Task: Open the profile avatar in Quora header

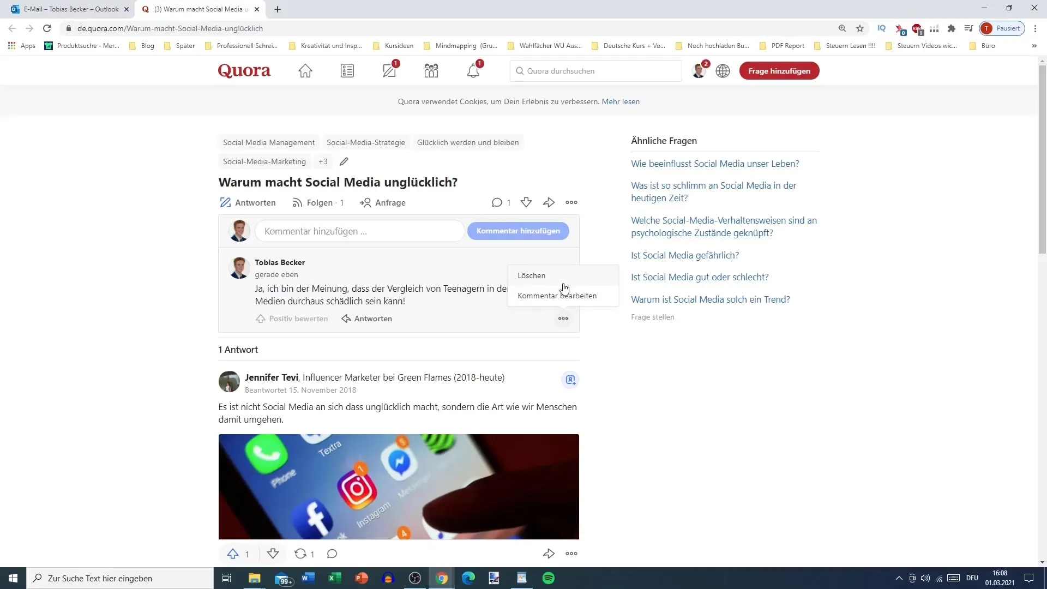Action: pyautogui.click(x=699, y=71)
